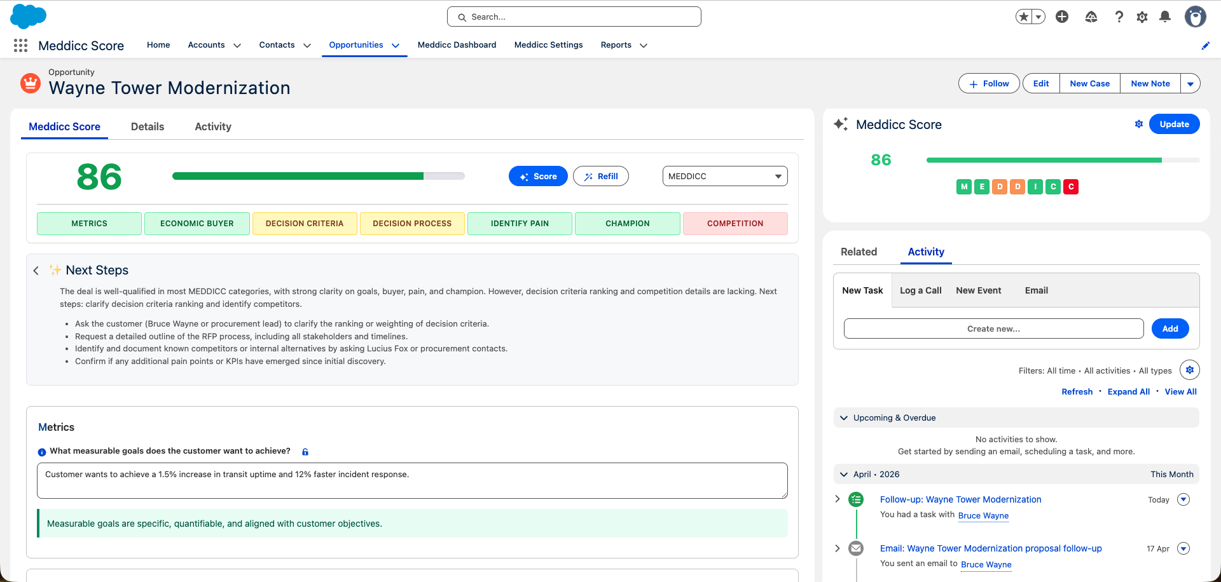Collapse the April 2026 section
Screen dimensions: 1221x582
coord(844,475)
